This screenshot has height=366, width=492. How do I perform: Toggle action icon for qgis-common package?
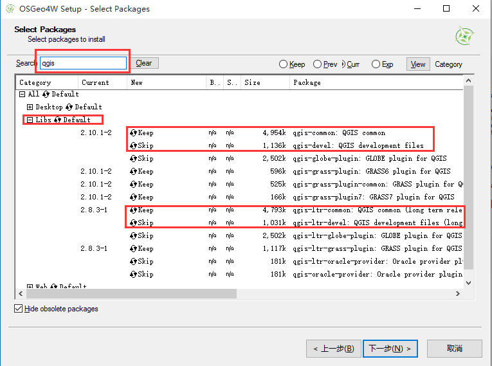click(133, 133)
